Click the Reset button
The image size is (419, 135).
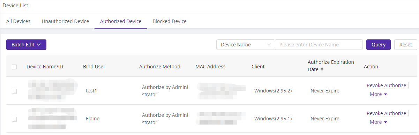coord(406,45)
